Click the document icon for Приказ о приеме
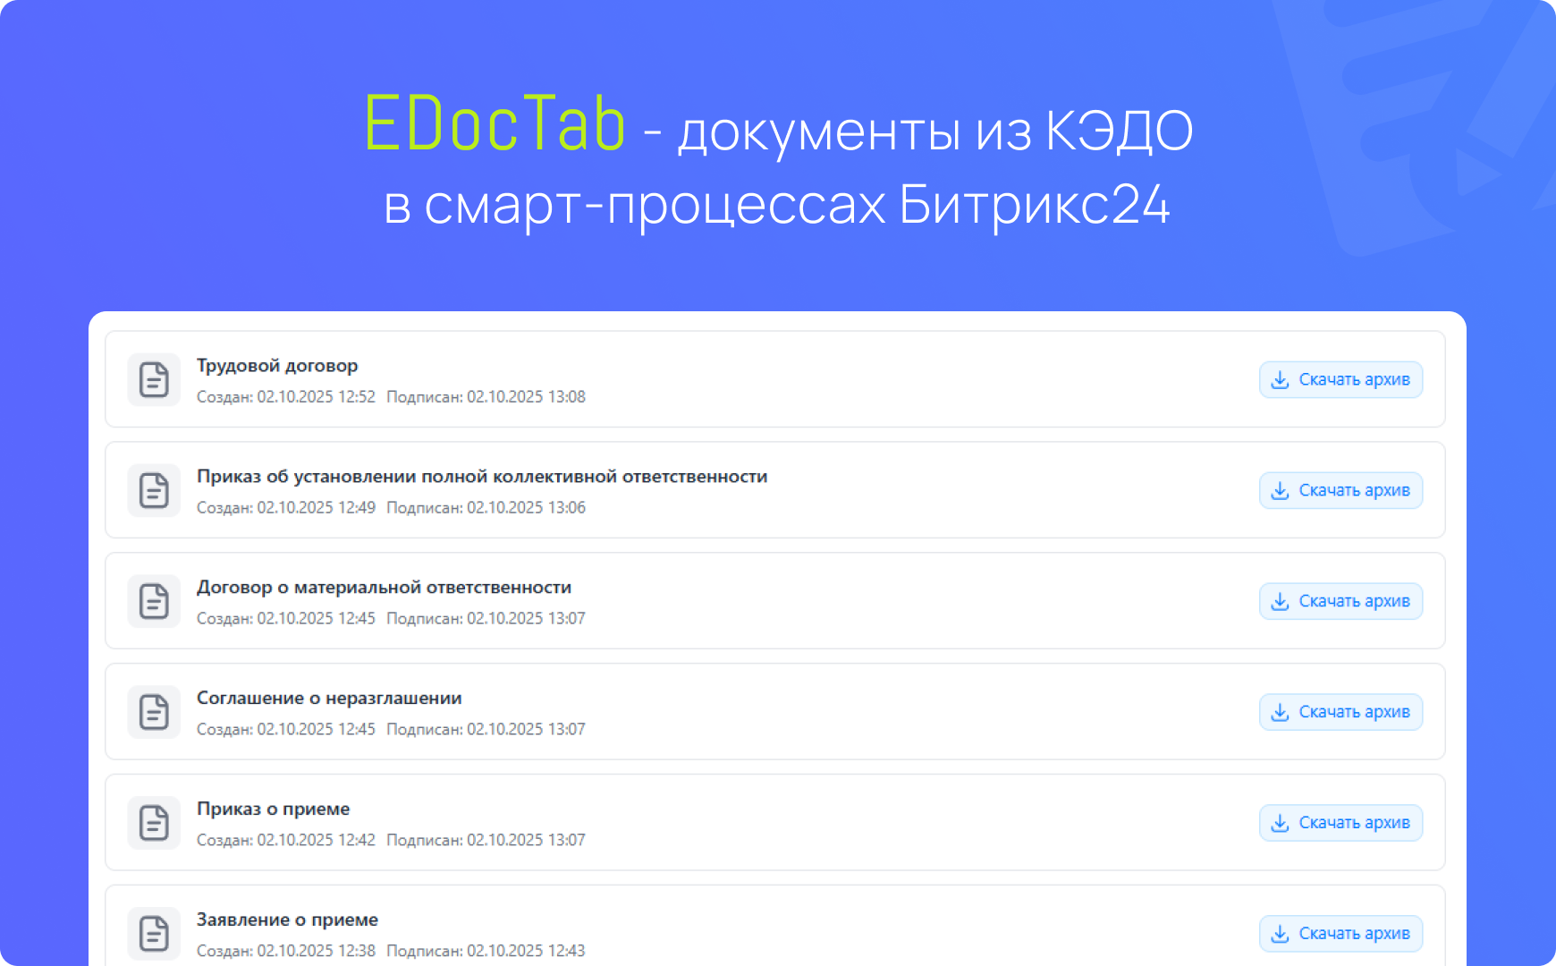The image size is (1556, 966). point(154,823)
